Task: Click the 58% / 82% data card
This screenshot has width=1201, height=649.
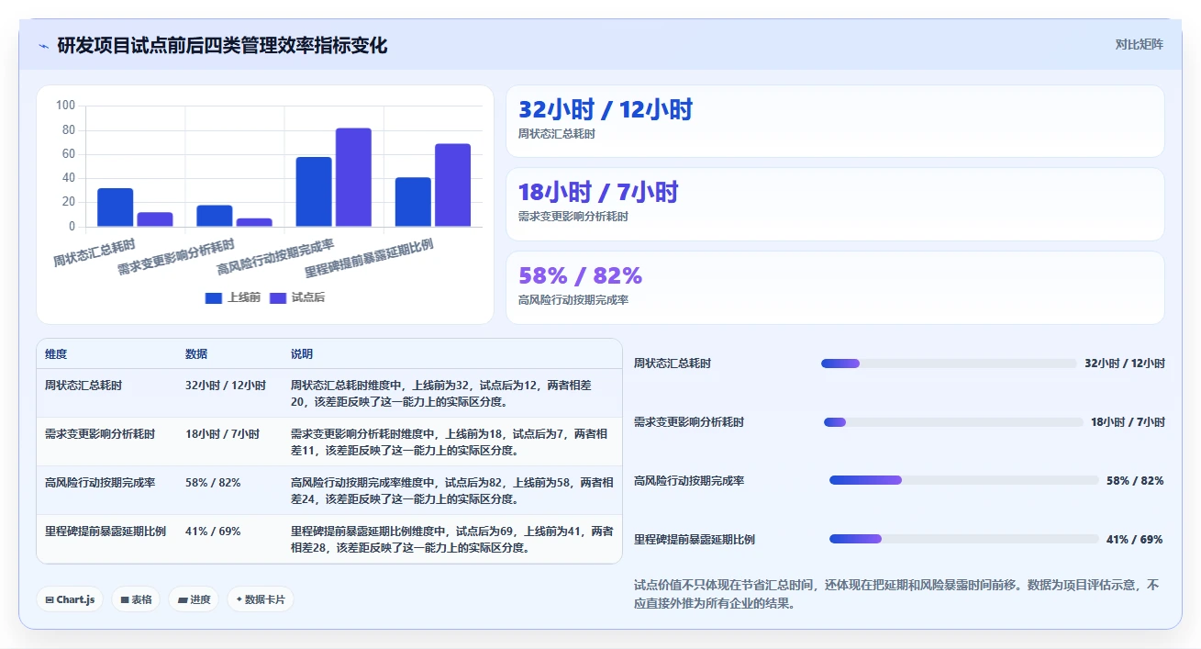Action: click(835, 287)
